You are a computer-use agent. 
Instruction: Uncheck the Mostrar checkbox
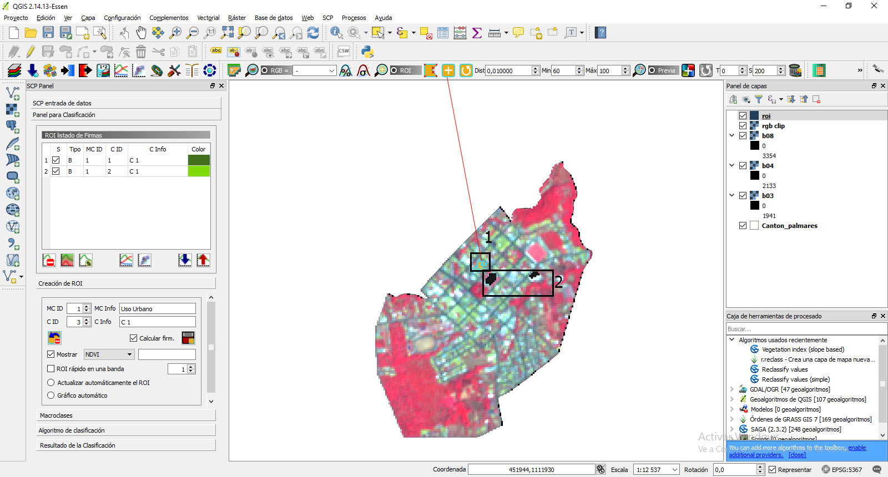[x=51, y=354]
